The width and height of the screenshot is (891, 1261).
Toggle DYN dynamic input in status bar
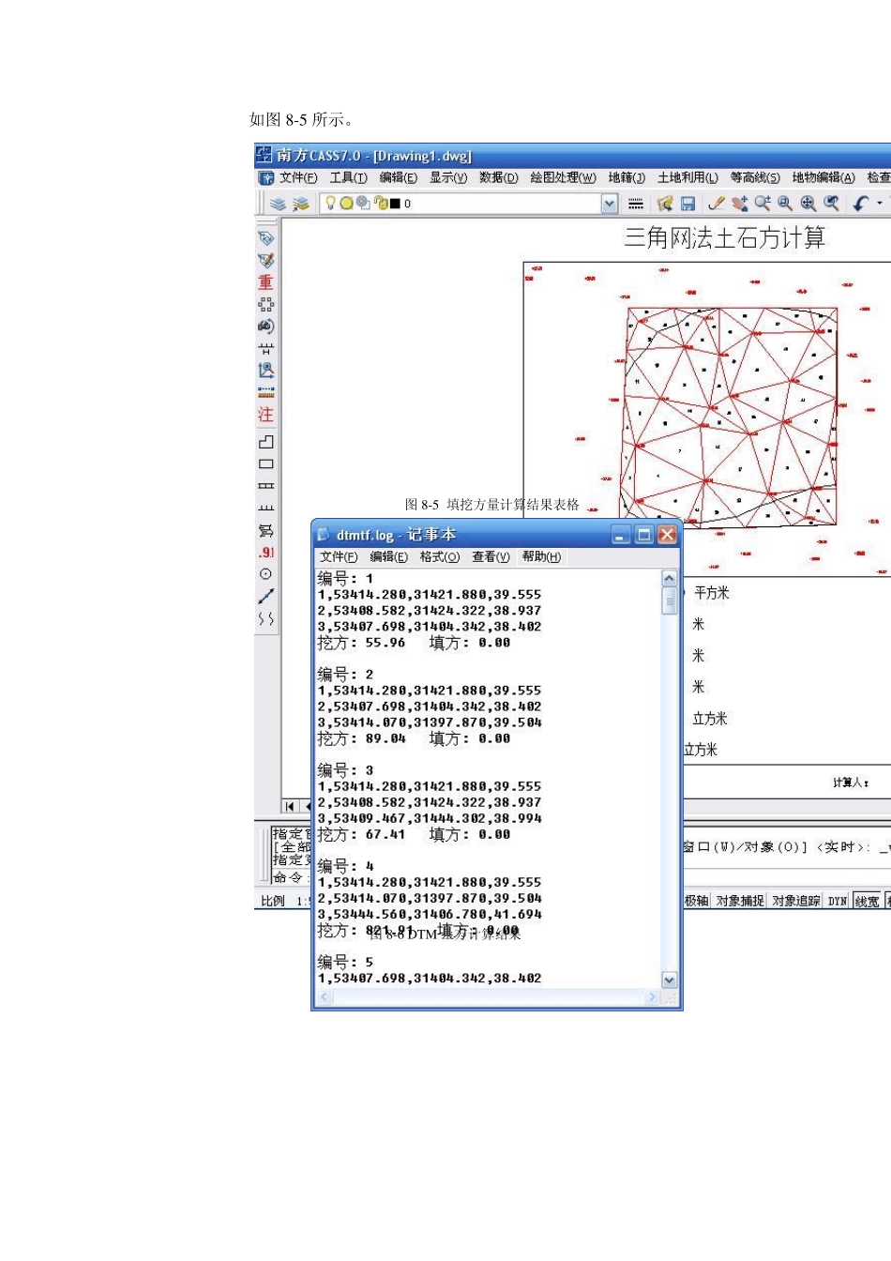point(837,901)
